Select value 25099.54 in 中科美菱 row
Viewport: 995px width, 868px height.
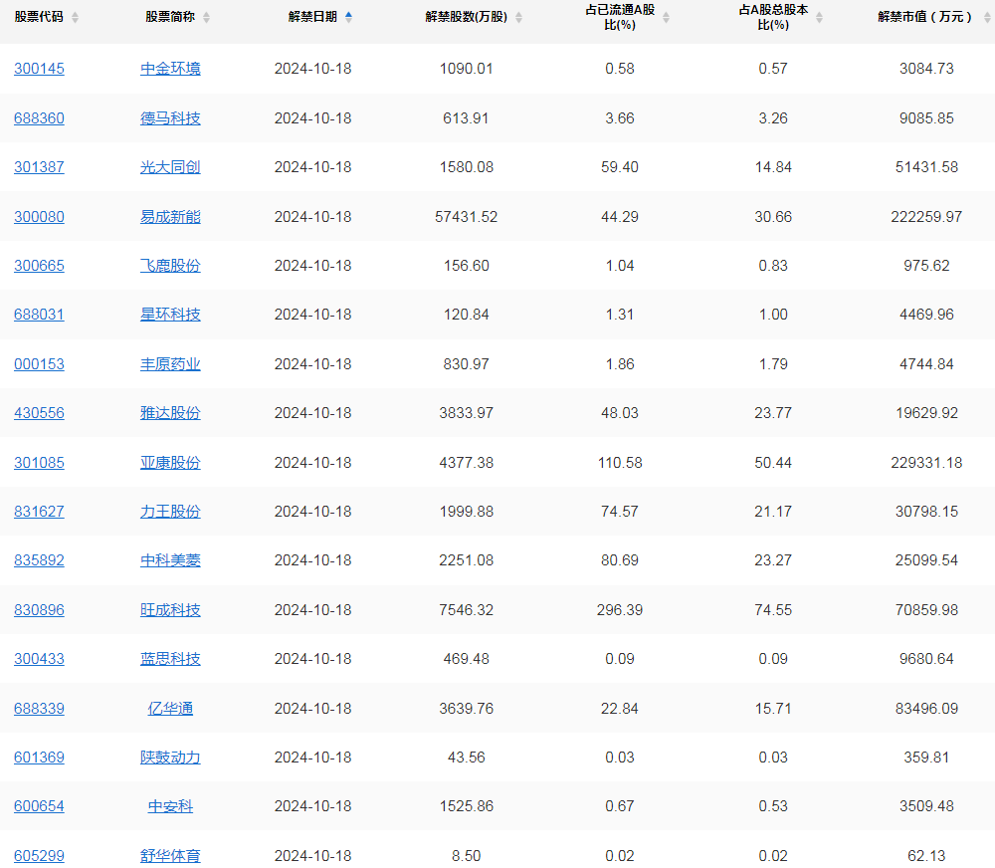click(x=926, y=560)
